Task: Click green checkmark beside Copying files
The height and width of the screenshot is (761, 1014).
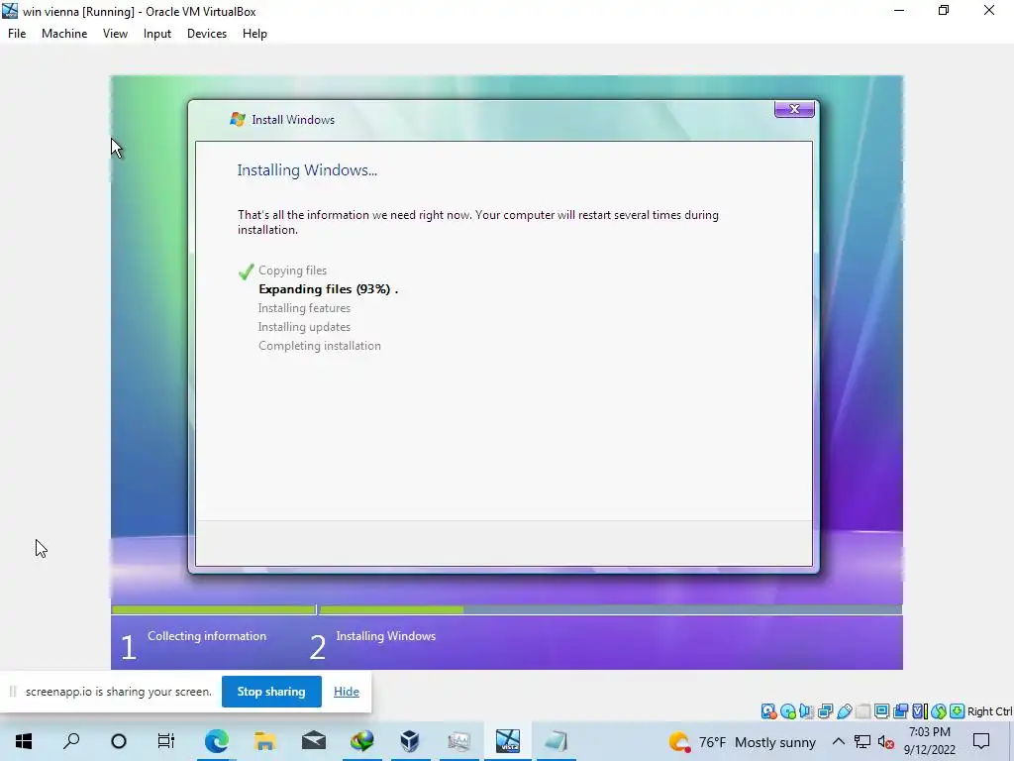Action: 246,272
